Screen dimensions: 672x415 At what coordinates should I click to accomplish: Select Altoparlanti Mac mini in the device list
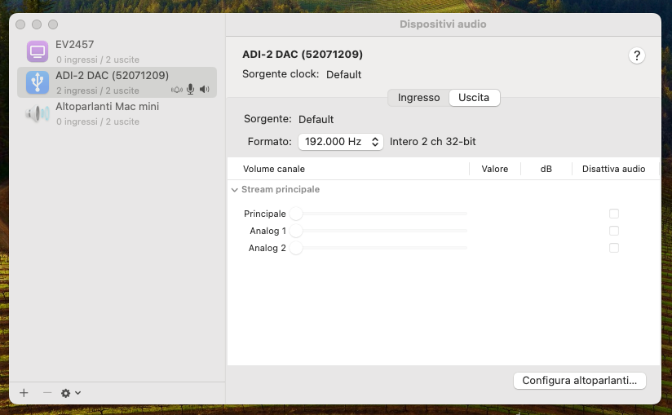tap(117, 113)
